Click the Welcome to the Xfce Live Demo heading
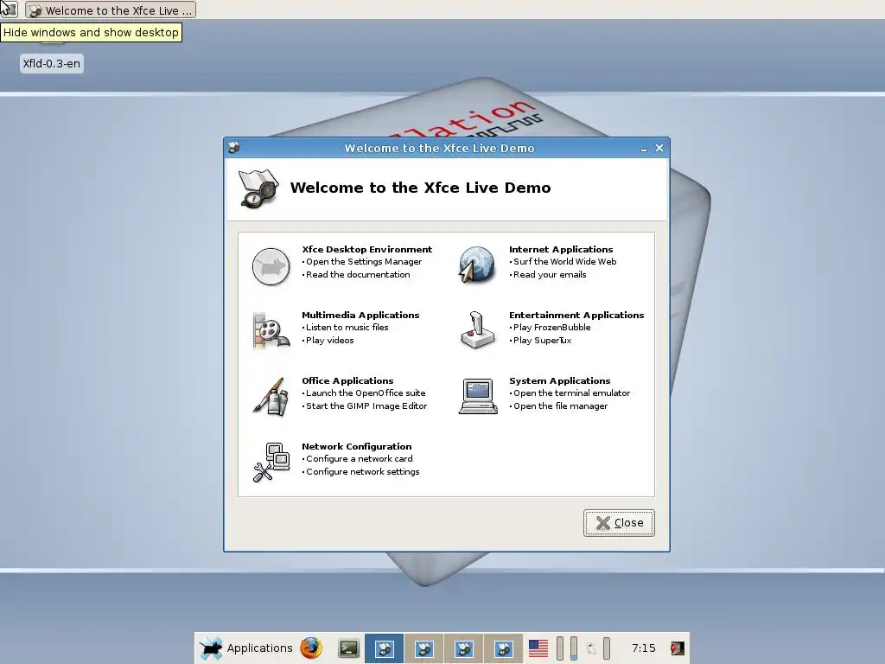Viewport: 885px width, 664px height. tap(421, 188)
